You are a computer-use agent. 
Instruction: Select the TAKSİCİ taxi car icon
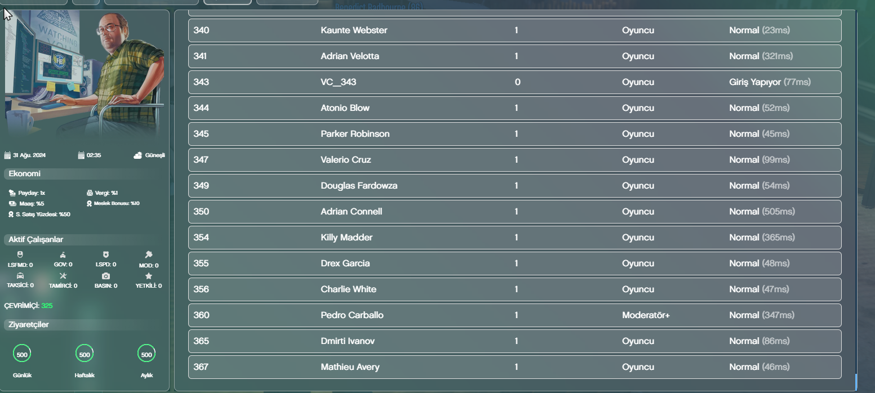pos(20,276)
